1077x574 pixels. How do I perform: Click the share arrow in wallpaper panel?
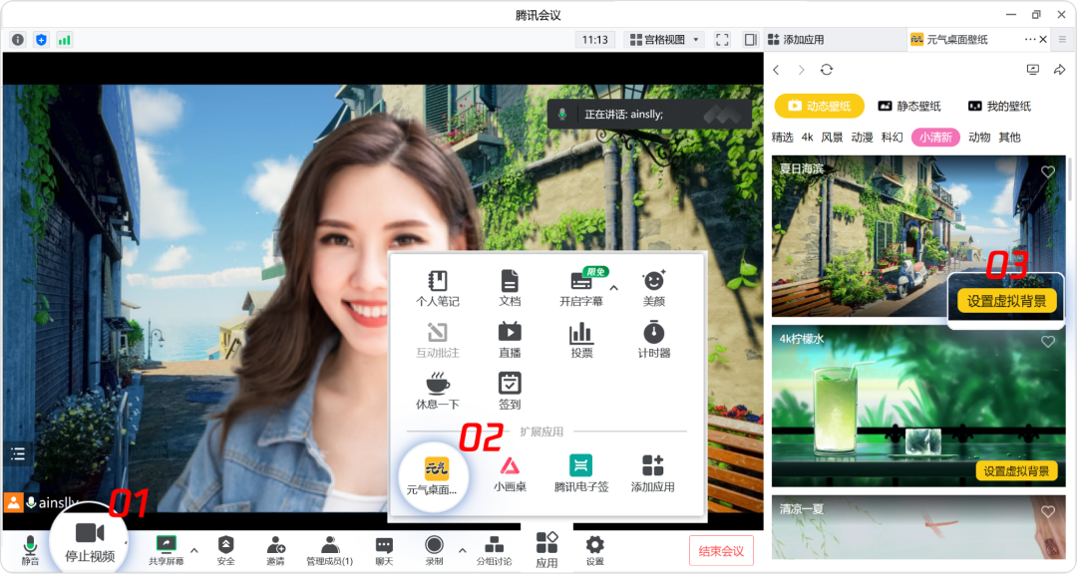click(1060, 70)
